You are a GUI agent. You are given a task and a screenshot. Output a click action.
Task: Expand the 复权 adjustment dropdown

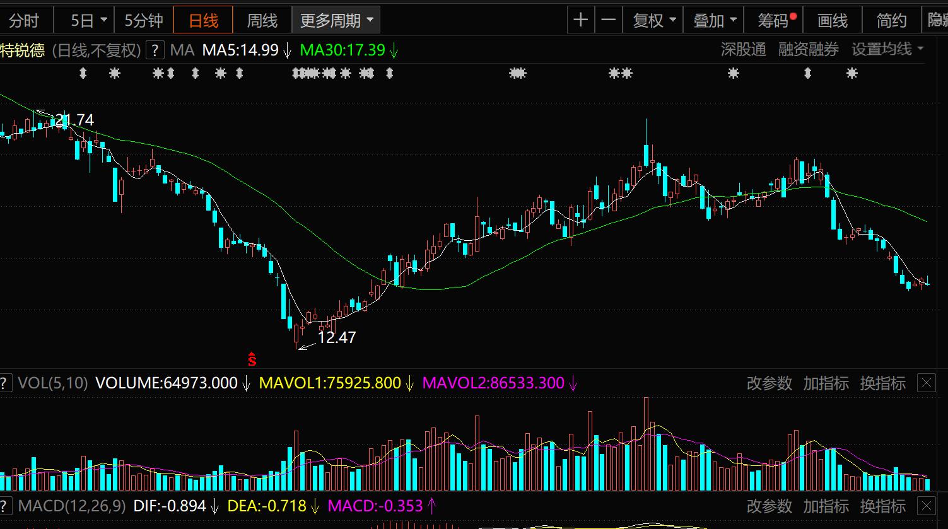pyautogui.click(x=653, y=21)
